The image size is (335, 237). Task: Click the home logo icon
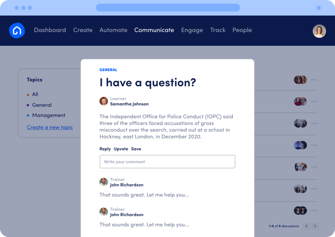pyautogui.click(x=17, y=31)
